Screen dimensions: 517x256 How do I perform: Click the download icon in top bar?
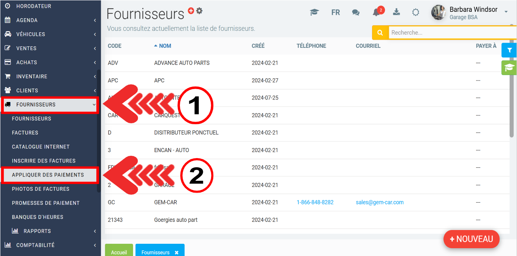click(397, 12)
